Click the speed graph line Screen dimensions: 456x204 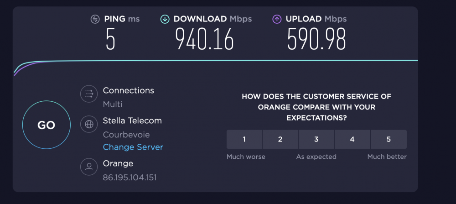click(x=216, y=61)
